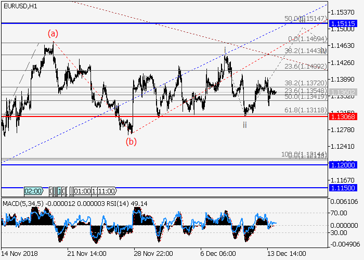The image size is (364, 260).
Task: Click the 01:00 time marker tag
Action: click(x=83, y=191)
